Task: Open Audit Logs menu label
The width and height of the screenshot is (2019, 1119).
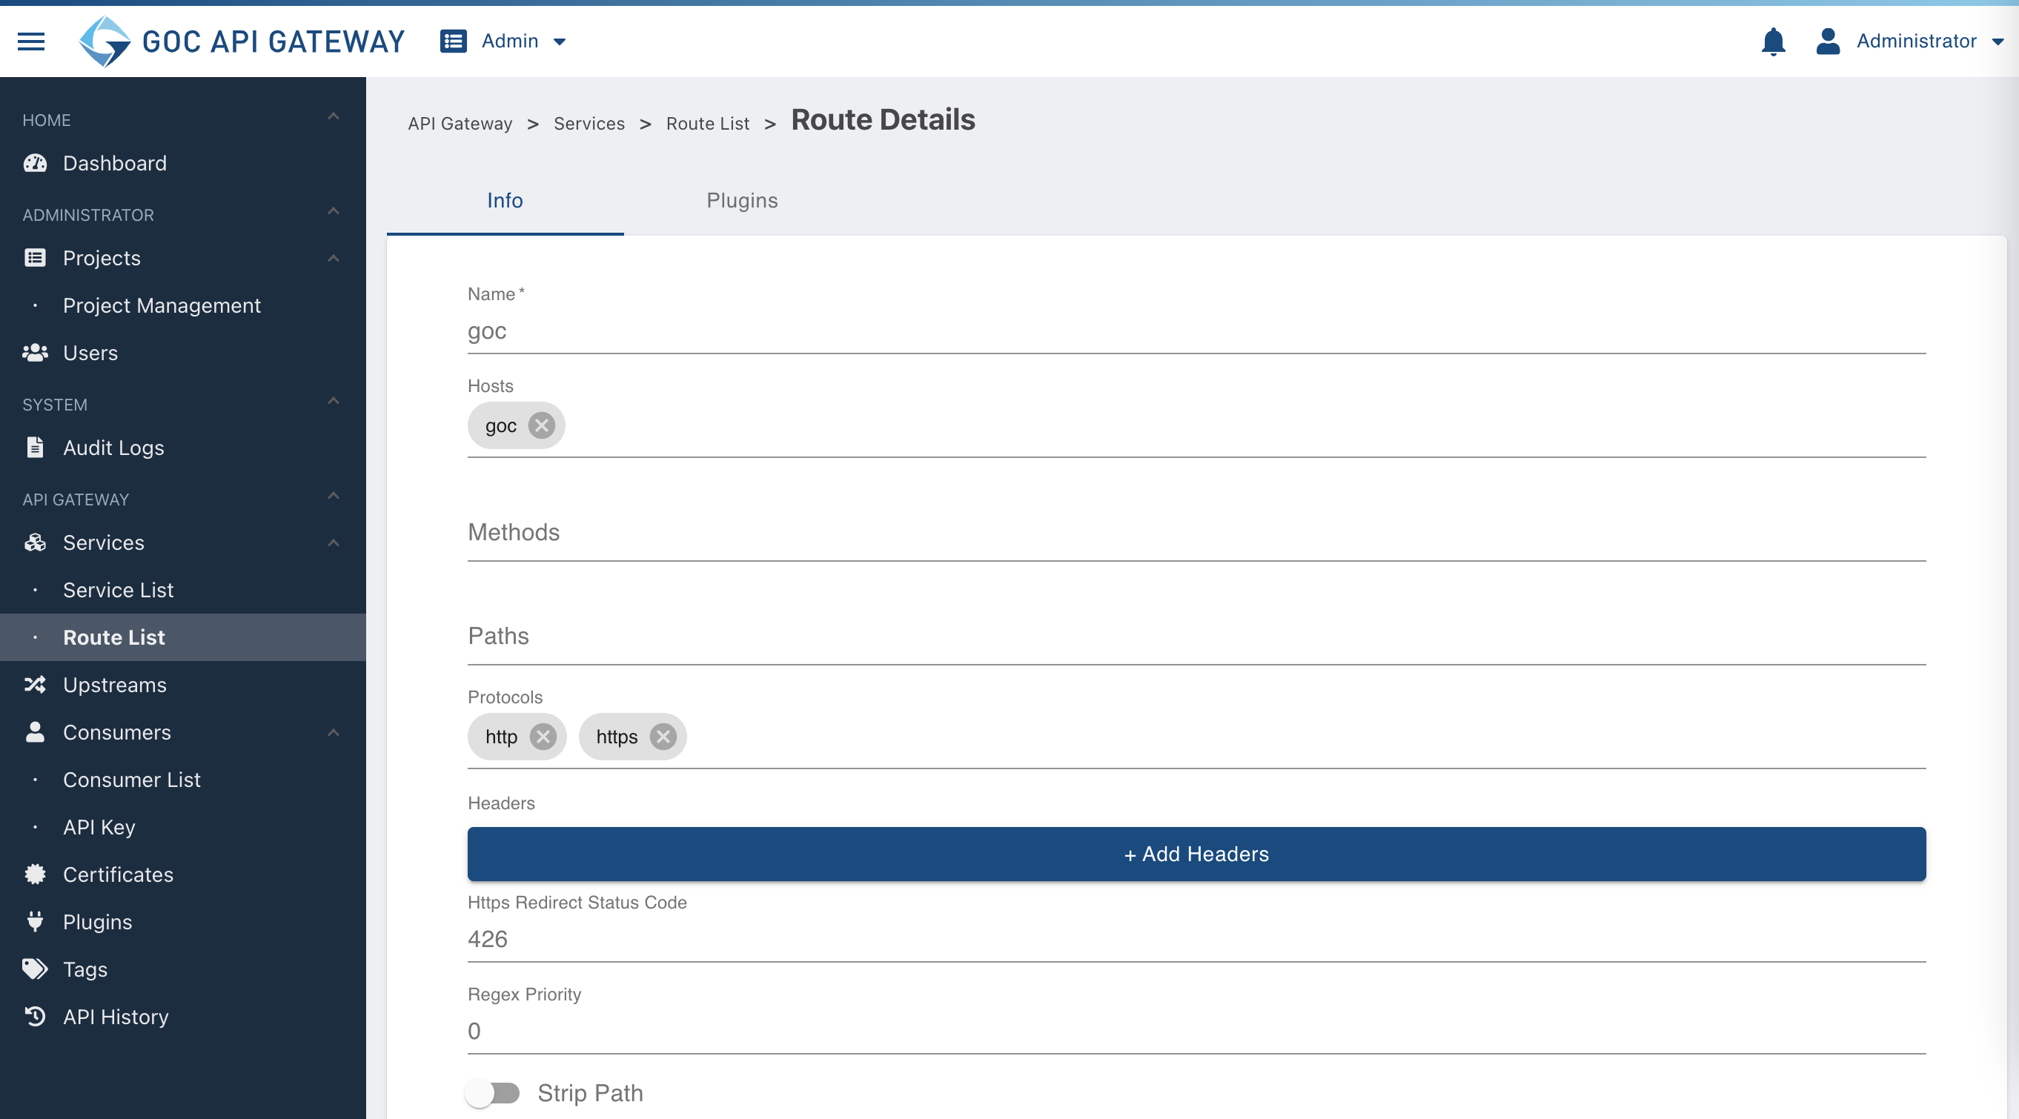Action: tap(113, 448)
